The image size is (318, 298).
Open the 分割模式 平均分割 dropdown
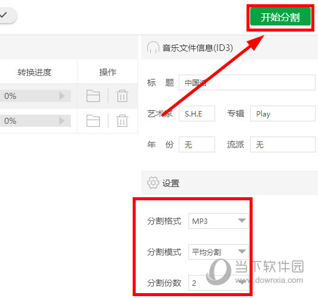click(219, 252)
